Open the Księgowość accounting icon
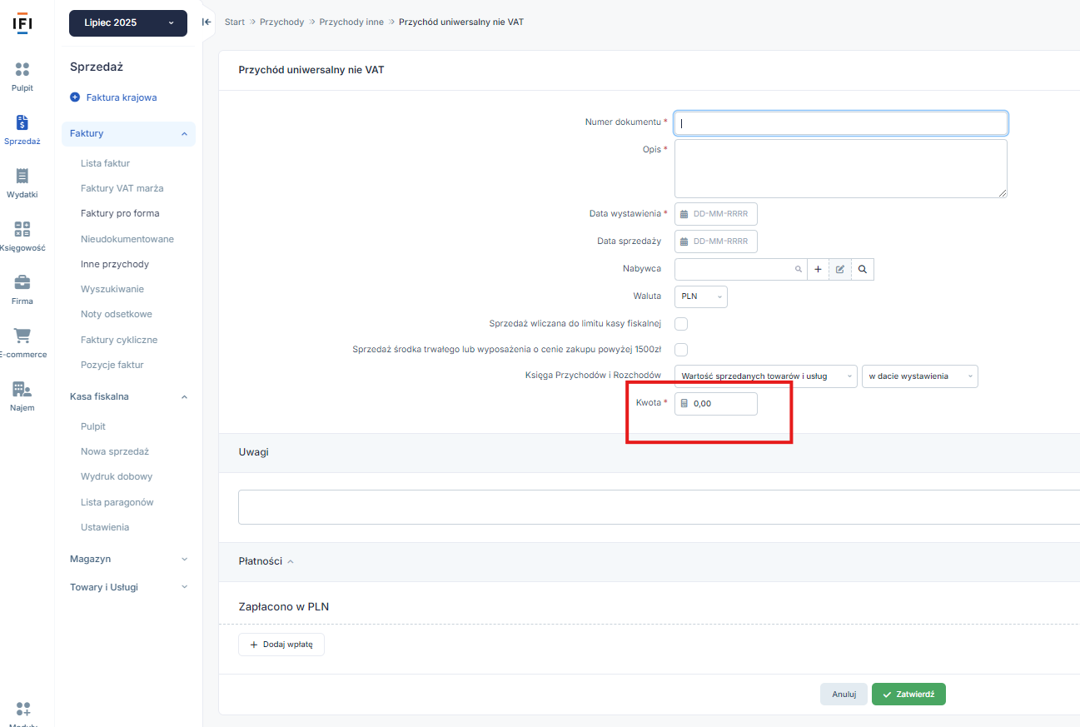The image size is (1080, 727). [22, 229]
